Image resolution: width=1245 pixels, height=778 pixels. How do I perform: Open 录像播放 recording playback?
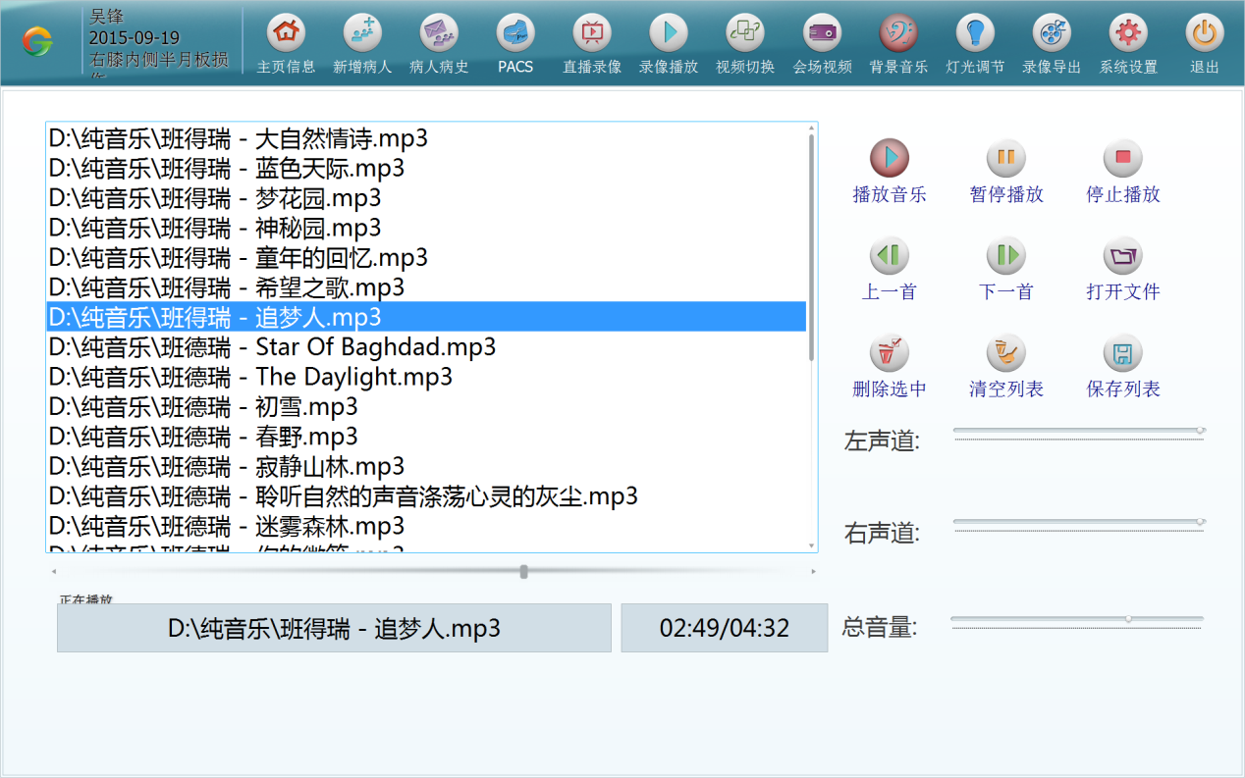coord(669,32)
